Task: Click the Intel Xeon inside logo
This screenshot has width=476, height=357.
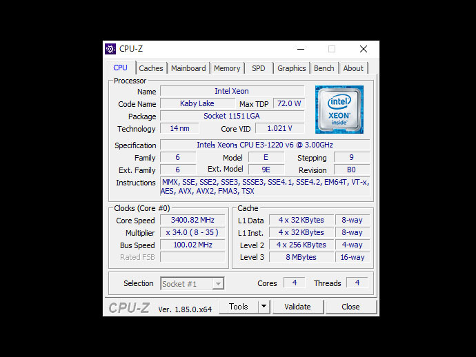Action: pyautogui.click(x=339, y=110)
